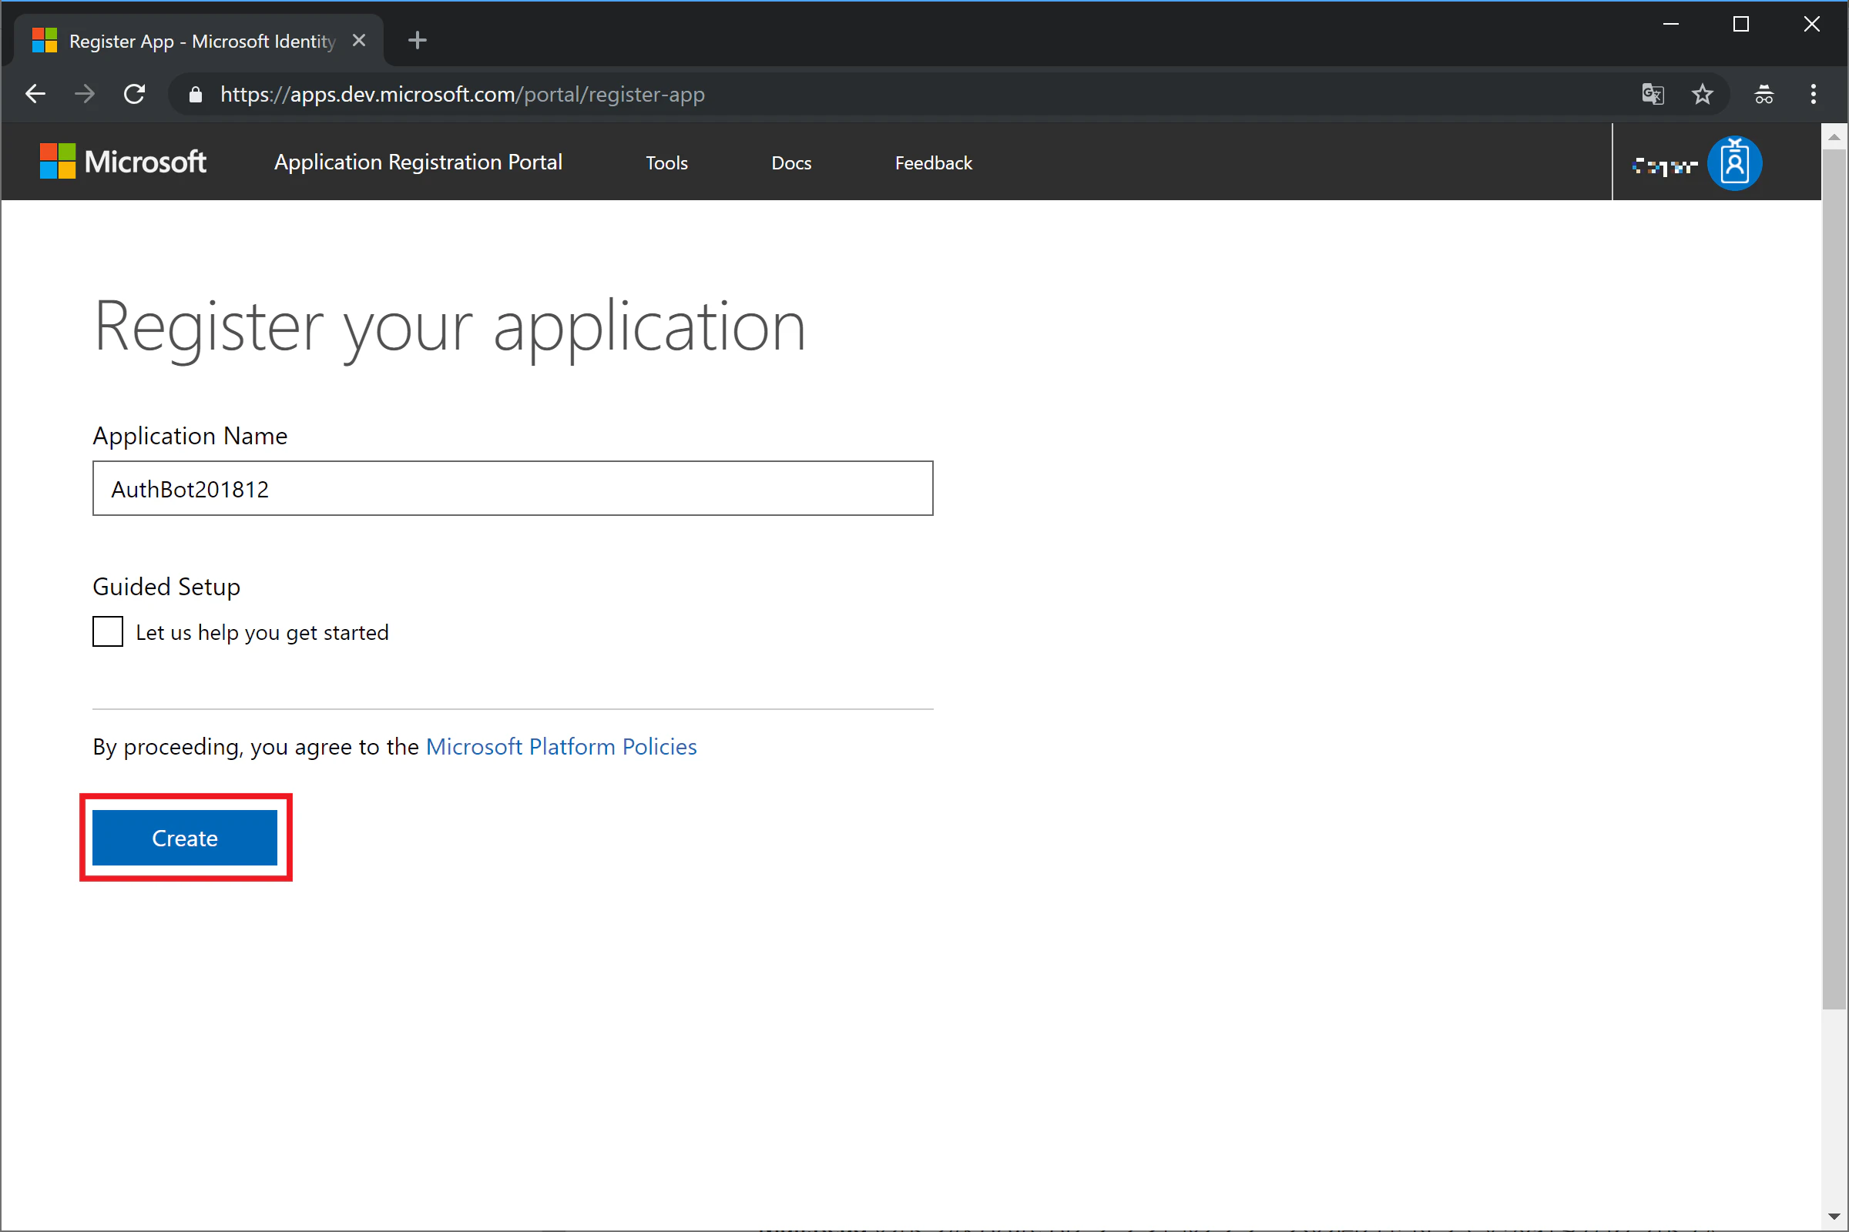The image size is (1849, 1232).
Task: Open the Tools menu
Action: (666, 162)
